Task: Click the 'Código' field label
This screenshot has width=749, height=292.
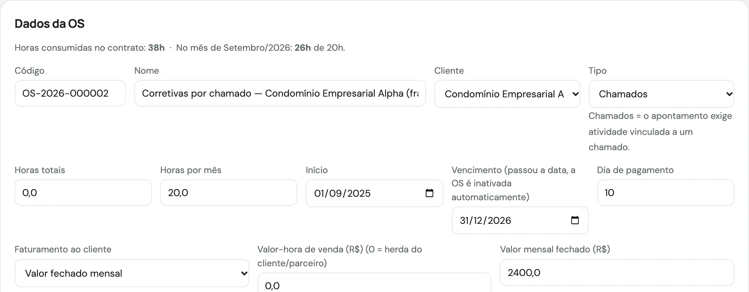Action: 30,71
